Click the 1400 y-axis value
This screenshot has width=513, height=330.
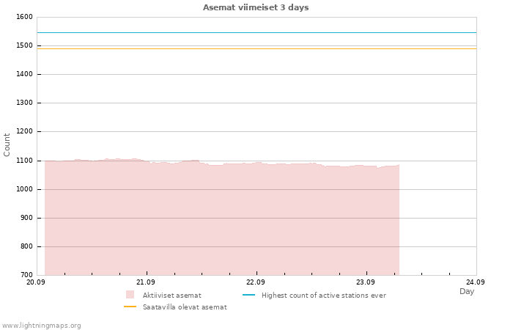(24, 74)
